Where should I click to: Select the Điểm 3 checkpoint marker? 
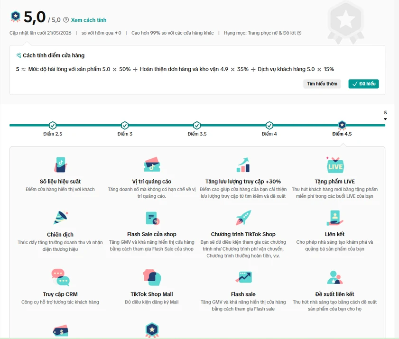click(x=125, y=125)
